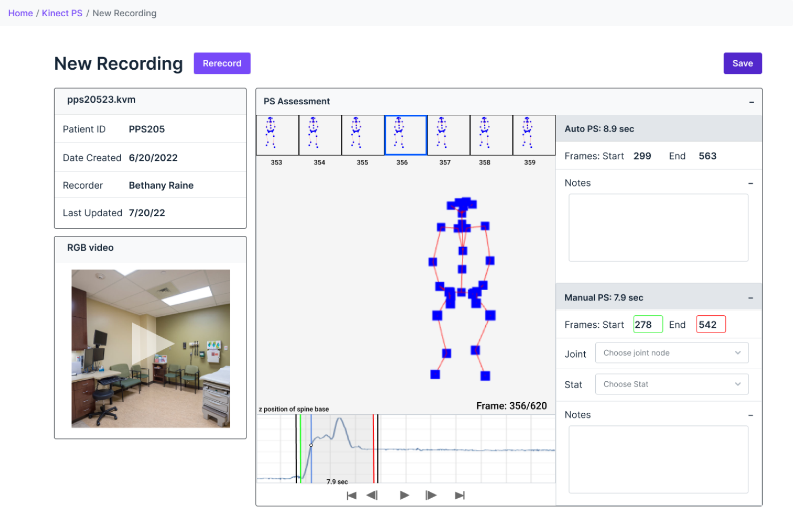
Task: Click the 7.9 sec label on graph
Action: (x=337, y=481)
